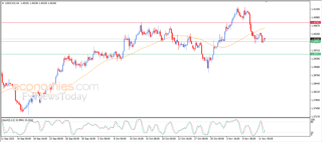This screenshot has width=322, height=142.
Task: Click the 1.37805 price axis value
Action: (x=316, y=100)
